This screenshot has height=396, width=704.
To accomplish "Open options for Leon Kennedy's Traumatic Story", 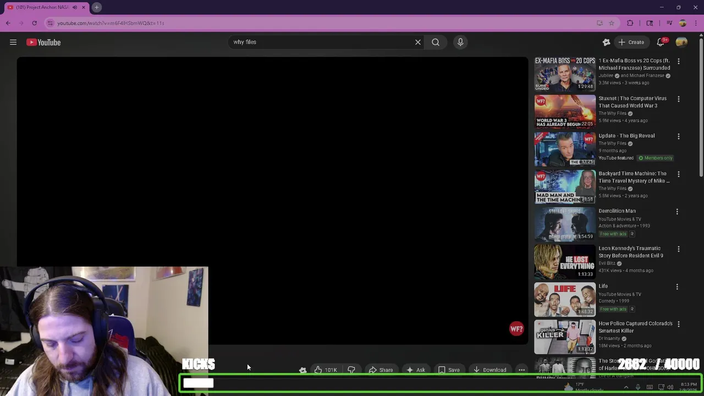I will tap(678, 249).
